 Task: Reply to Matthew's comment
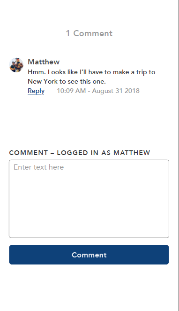click(x=36, y=91)
